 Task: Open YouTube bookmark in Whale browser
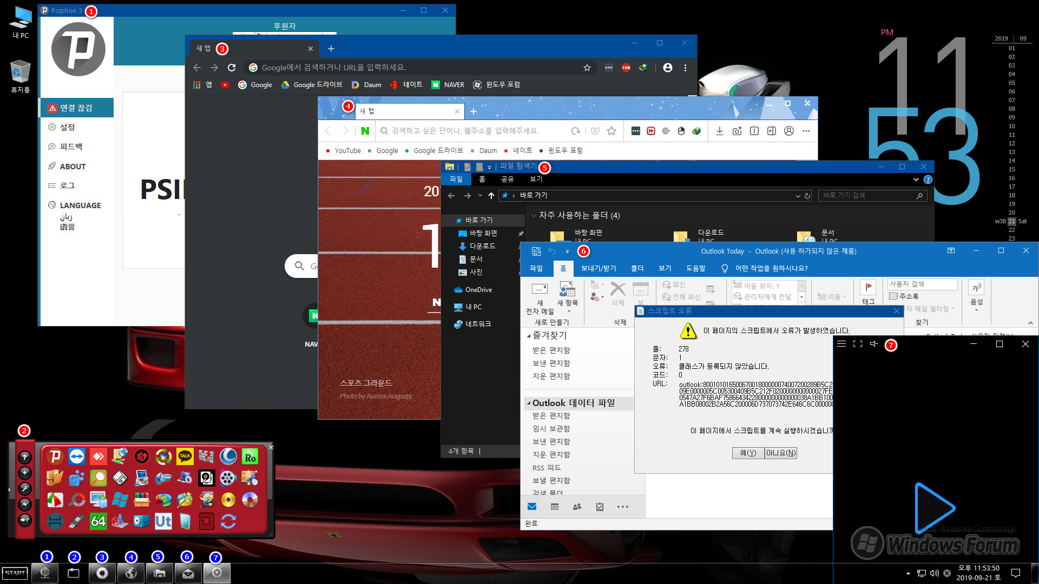(x=343, y=151)
